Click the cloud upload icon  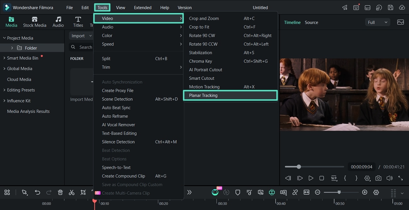tap(402, 8)
